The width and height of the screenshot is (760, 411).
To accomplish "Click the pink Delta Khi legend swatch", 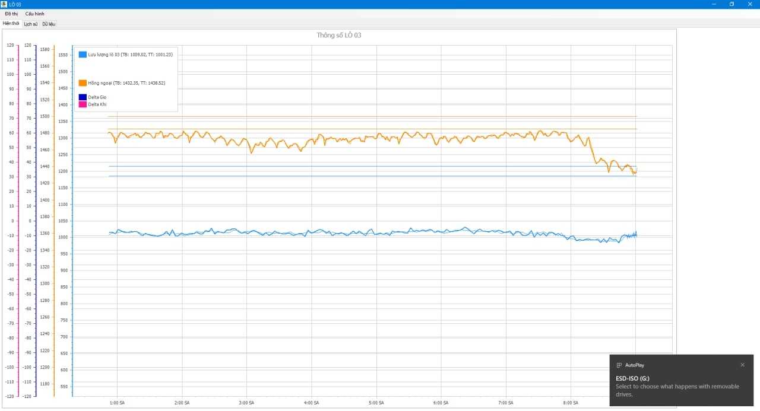I will (83, 104).
